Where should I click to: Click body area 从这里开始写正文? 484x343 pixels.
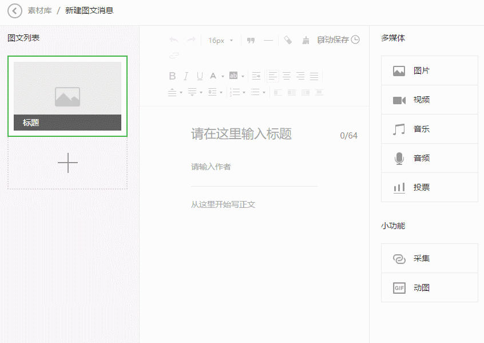(223, 204)
